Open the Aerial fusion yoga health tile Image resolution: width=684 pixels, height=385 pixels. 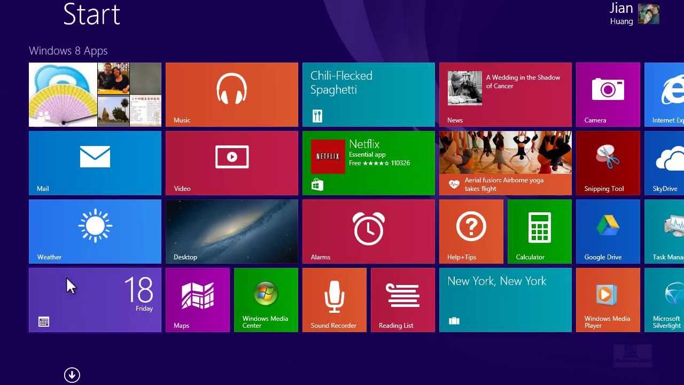click(x=506, y=163)
